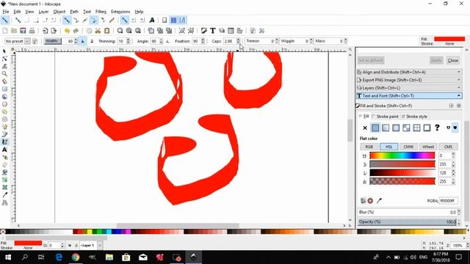Select the Selector arrow tool
This screenshot has width=470, height=264.
(4, 51)
